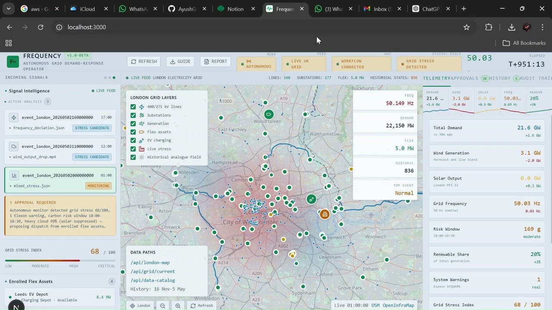Click the Autonomous mode button
Viewport: 552px width, 310px height.
[257, 64]
